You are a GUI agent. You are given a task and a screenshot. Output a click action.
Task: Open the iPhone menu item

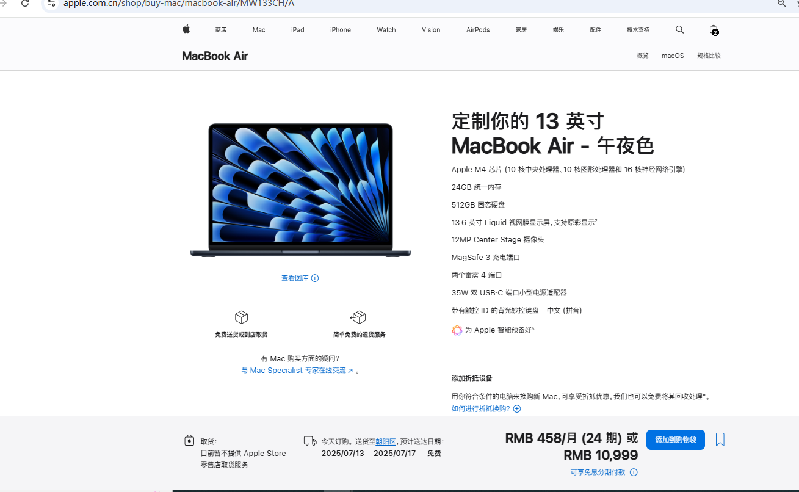pos(341,30)
